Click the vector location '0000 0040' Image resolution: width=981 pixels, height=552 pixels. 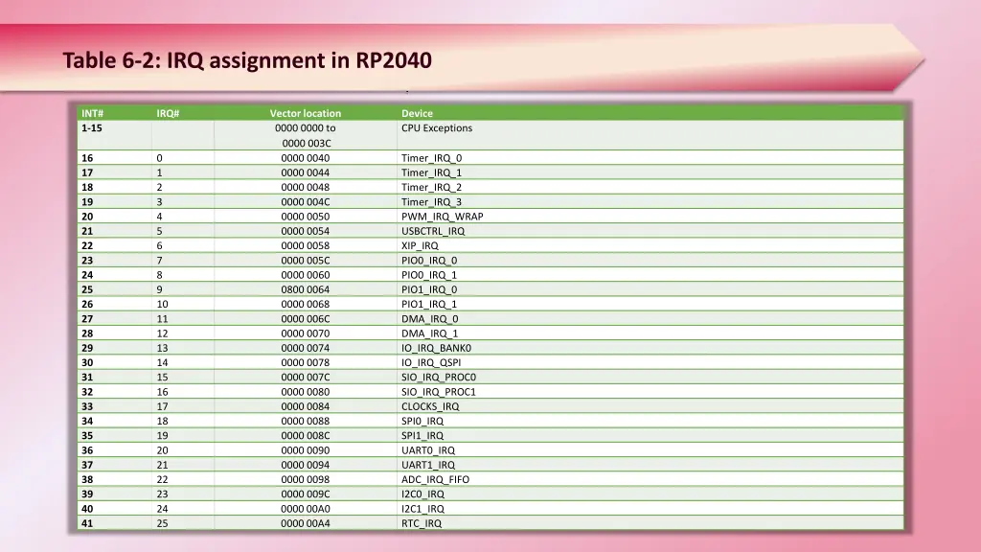306,158
